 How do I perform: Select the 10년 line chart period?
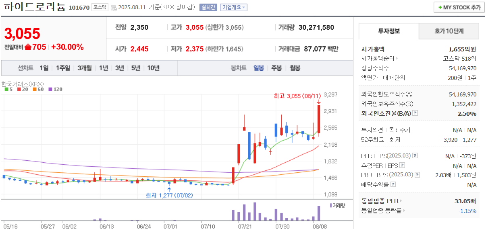154,68
